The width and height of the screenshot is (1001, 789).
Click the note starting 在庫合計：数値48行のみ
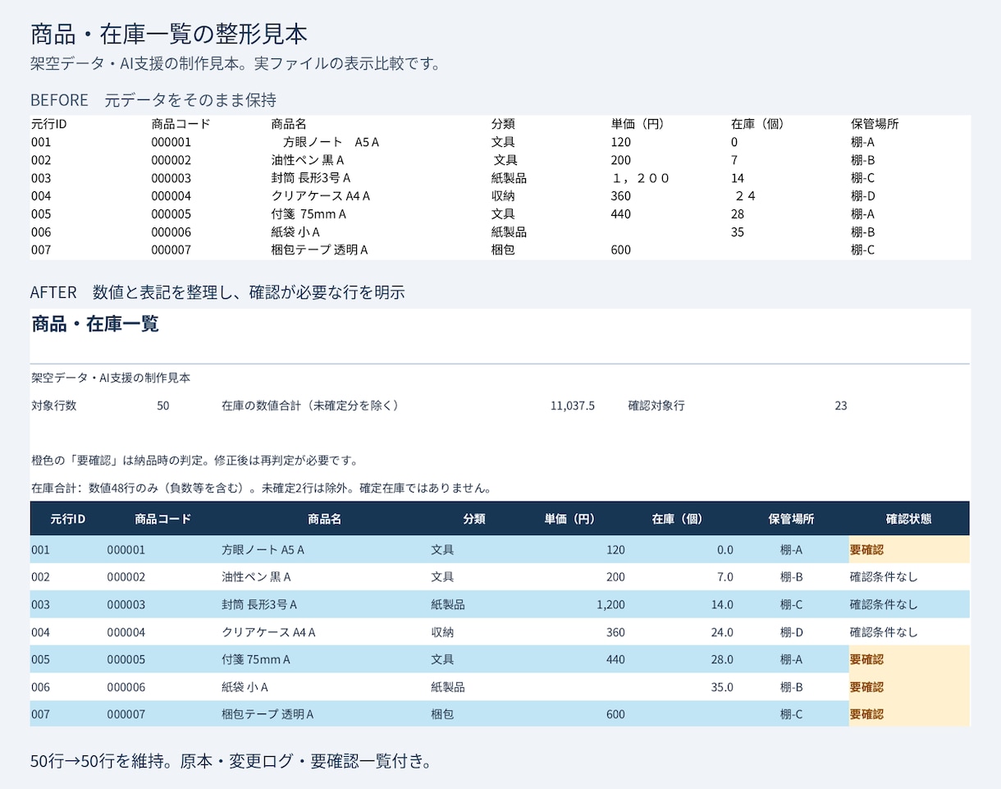pyautogui.click(x=261, y=489)
